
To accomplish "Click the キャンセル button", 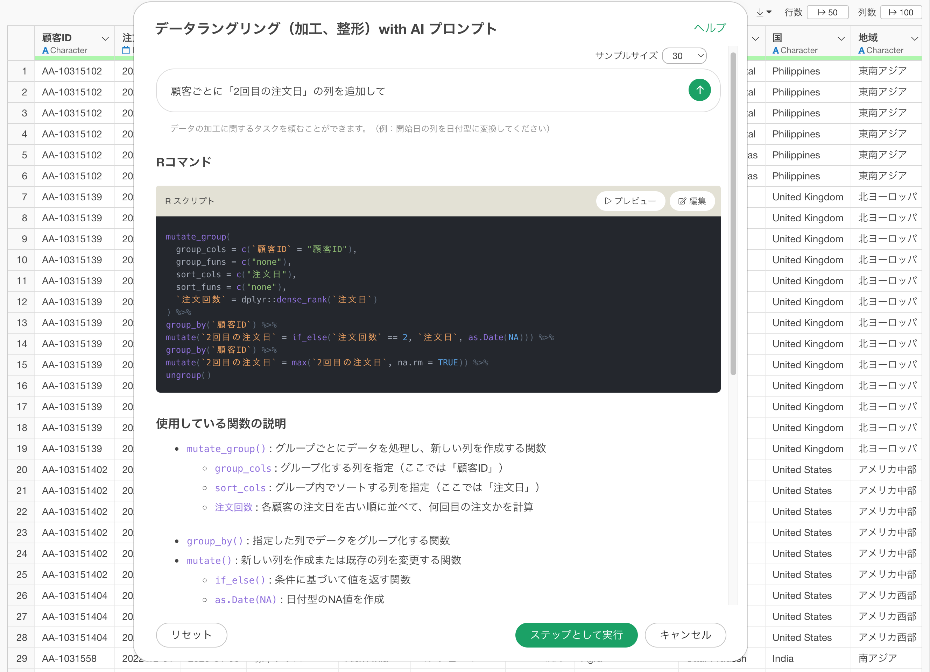I will point(685,635).
